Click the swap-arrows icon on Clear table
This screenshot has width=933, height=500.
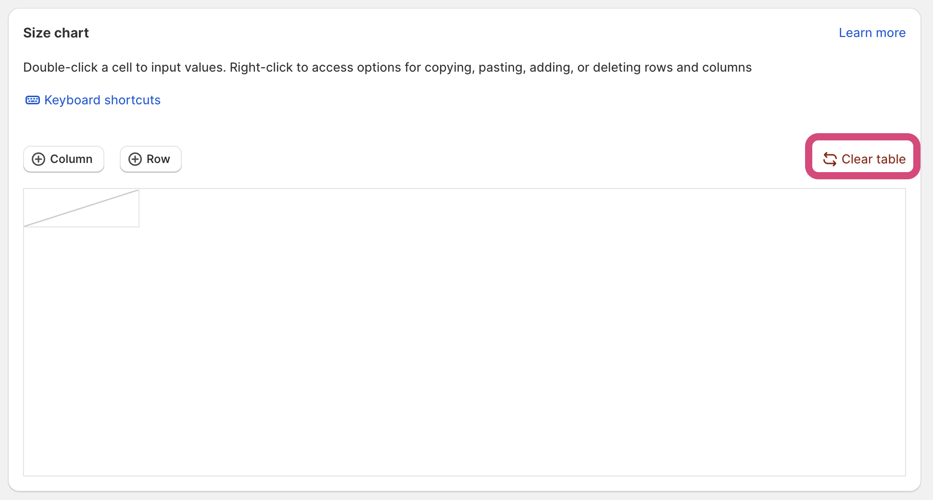(x=830, y=159)
